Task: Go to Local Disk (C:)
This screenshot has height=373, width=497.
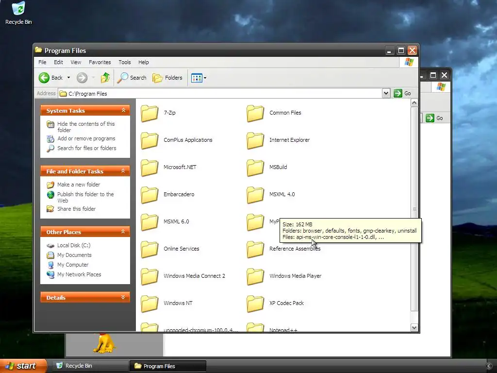Action: (x=74, y=245)
